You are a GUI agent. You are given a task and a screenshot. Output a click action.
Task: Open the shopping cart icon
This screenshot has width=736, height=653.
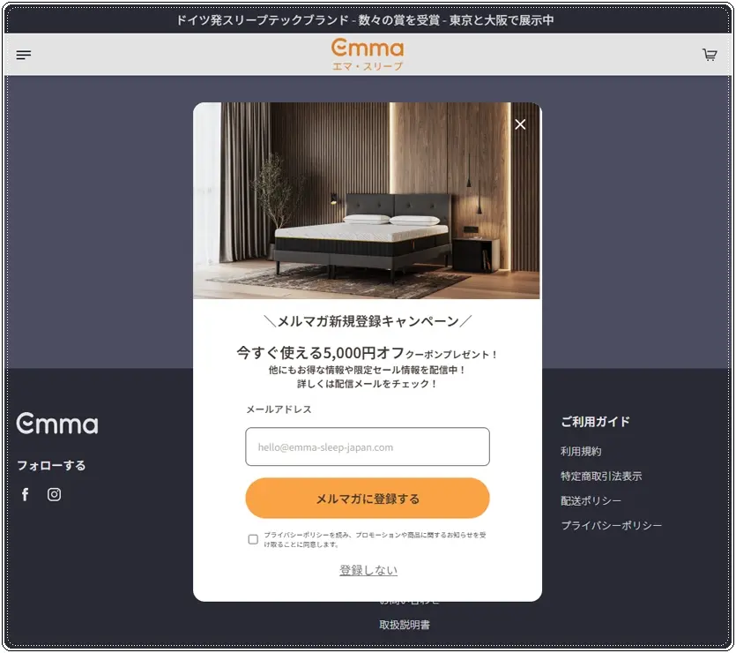pyautogui.click(x=710, y=55)
